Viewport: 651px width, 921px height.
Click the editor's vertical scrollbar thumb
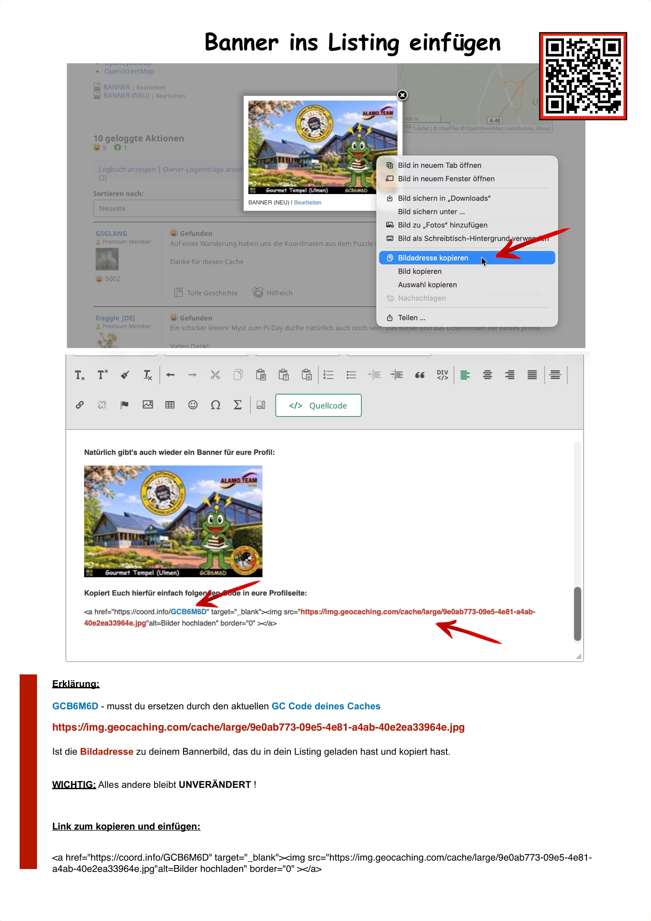click(x=577, y=613)
